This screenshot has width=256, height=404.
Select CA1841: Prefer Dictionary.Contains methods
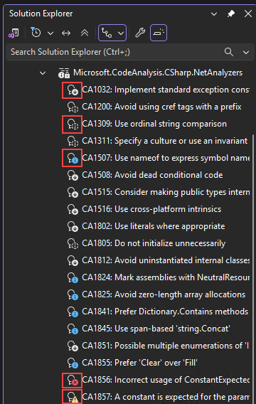(165, 311)
